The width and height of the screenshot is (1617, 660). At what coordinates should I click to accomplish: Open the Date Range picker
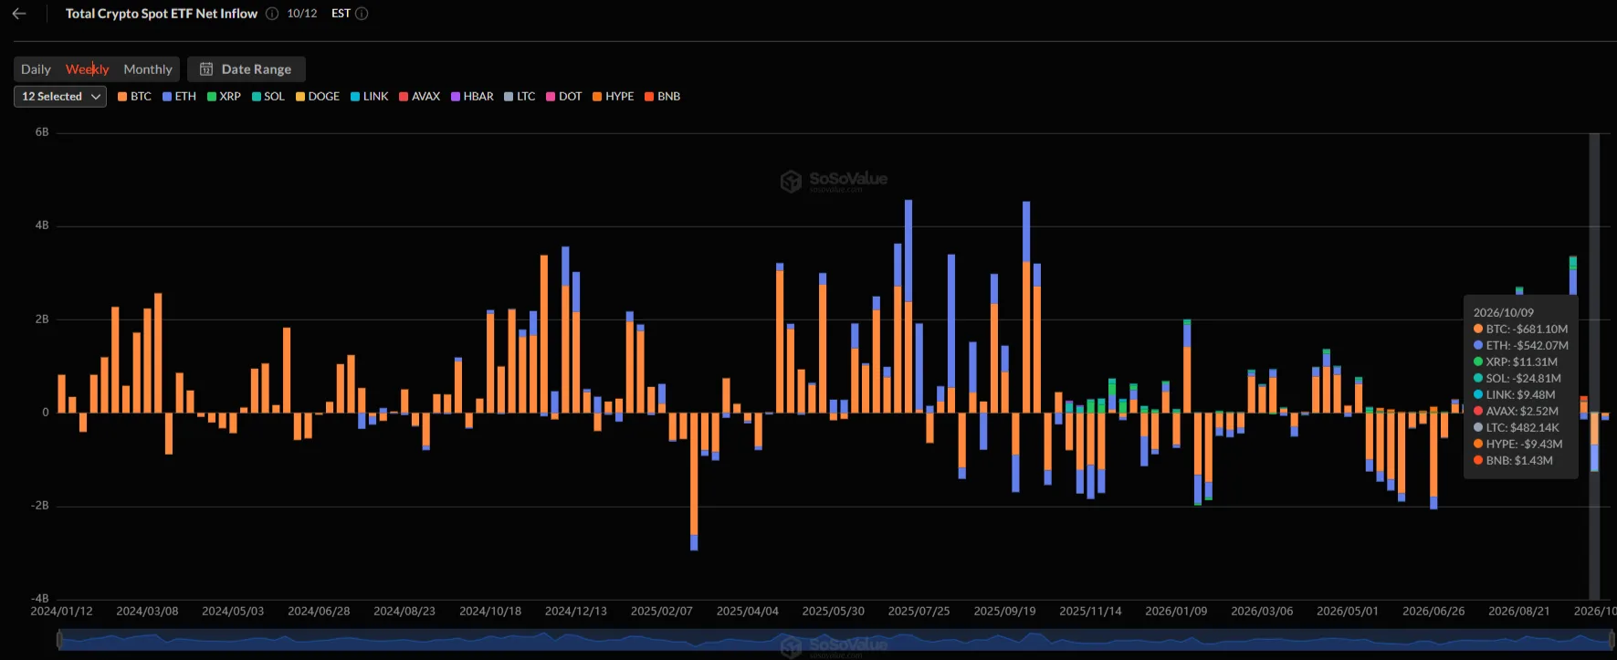click(x=247, y=69)
